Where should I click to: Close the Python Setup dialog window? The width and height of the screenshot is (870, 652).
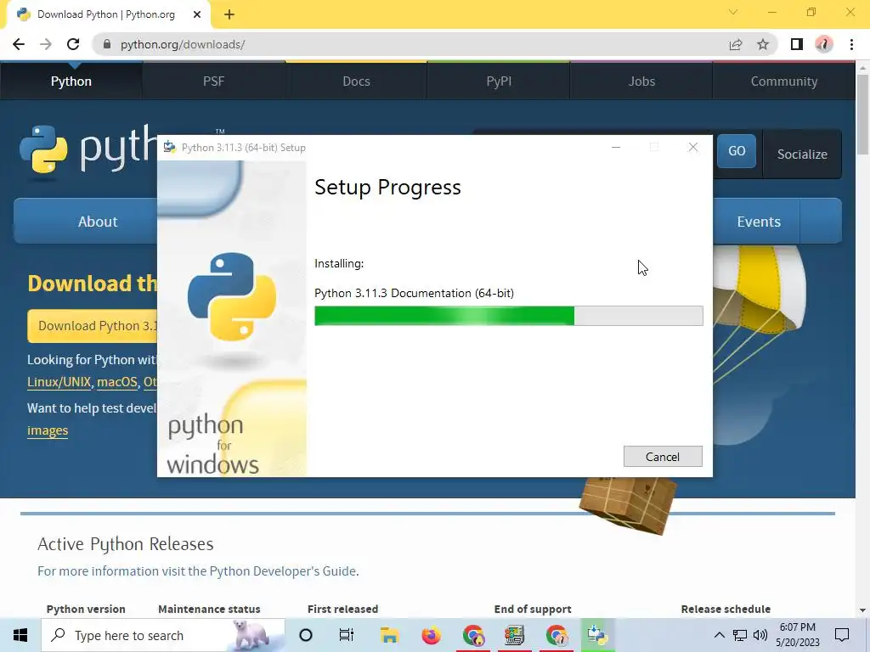click(693, 148)
